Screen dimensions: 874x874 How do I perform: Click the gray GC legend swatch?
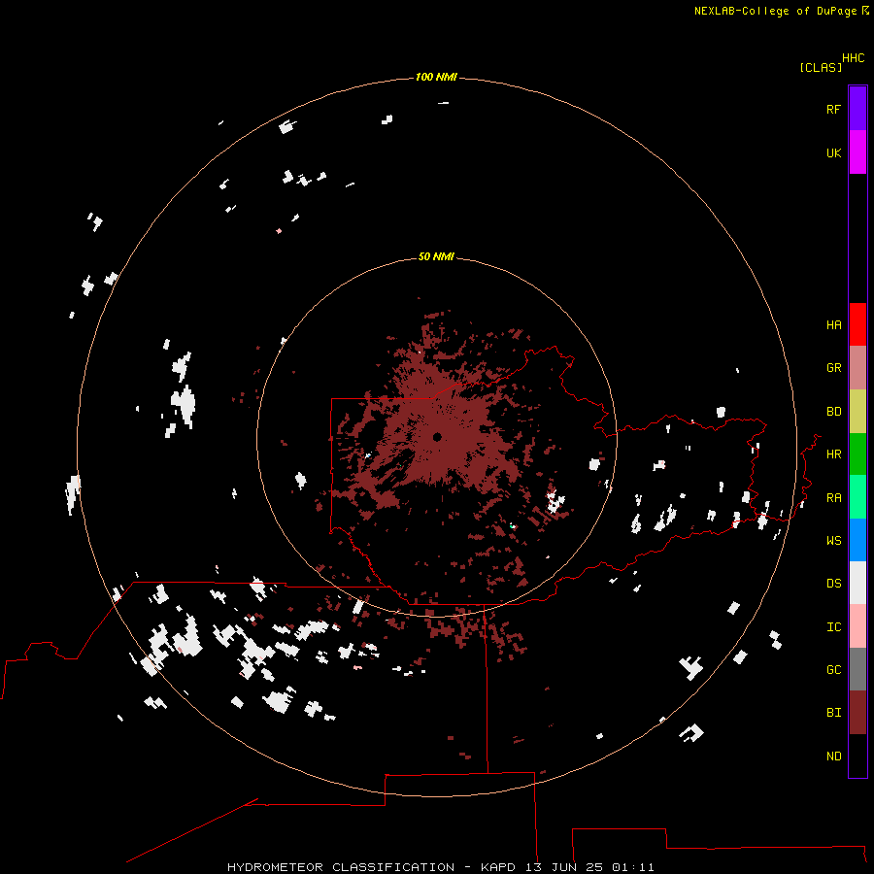857,669
